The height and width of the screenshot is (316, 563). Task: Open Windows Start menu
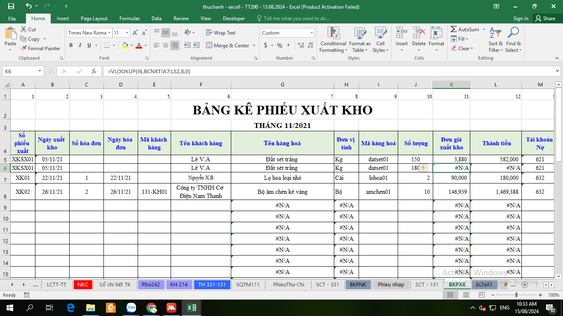coord(9,307)
